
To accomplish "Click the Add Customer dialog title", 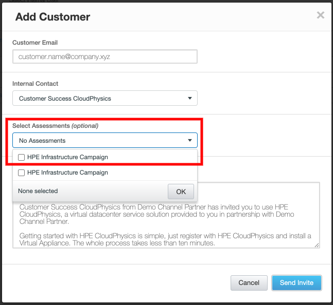I will (52, 17).
